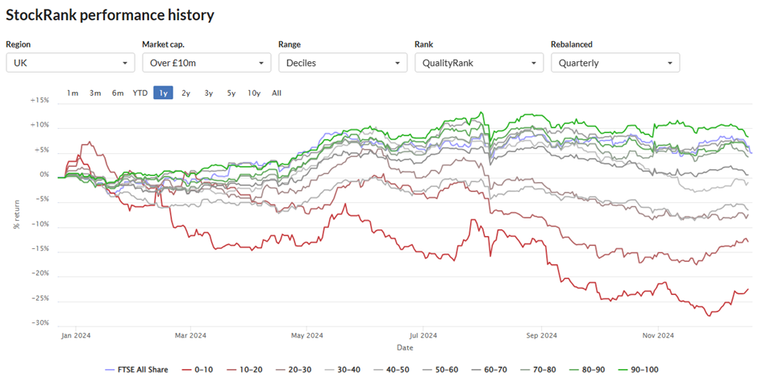Image resolution: width=758 pixels, height=382 pixels.
Task: Open the Rank dropdown showing QualityRank
Action: pos(479,63)
